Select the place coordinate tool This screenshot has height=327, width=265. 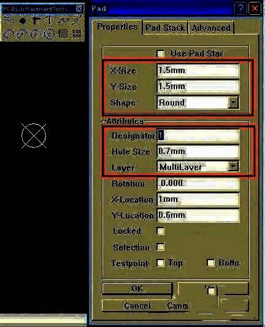pyautogui.click(x=64, y=21)
